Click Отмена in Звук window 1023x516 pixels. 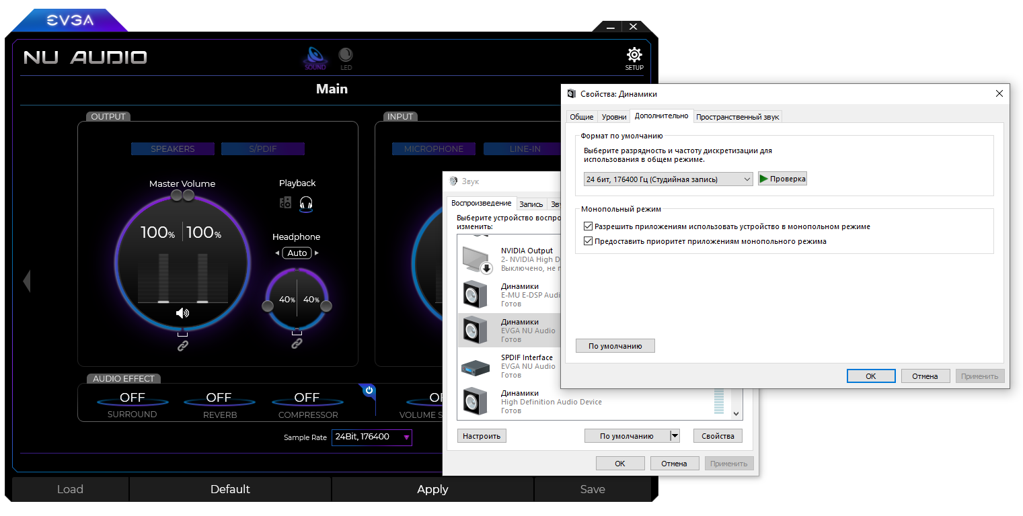pos(674,464)
